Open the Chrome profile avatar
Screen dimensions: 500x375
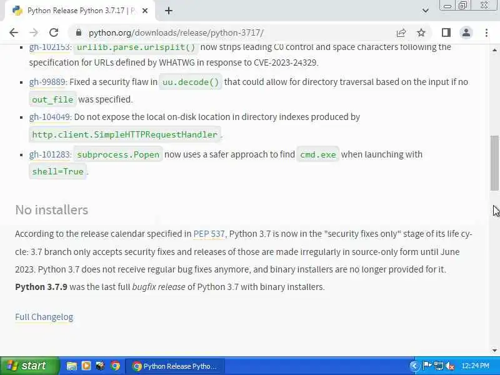click(466, 32)
